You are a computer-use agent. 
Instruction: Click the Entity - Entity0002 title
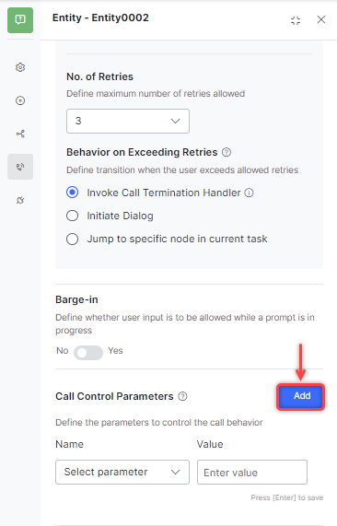pos(100,18)
